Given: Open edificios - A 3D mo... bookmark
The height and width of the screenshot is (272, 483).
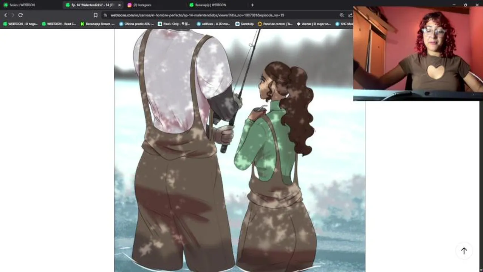Looking at the screenshot, I should (x=214, y=24).
